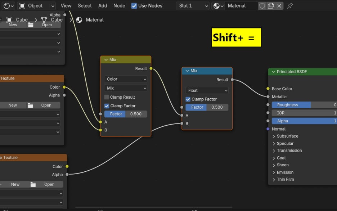This screenshot has width=337, height=211.
Task: Open the editor type selector icon
Action: click(9, 6)
